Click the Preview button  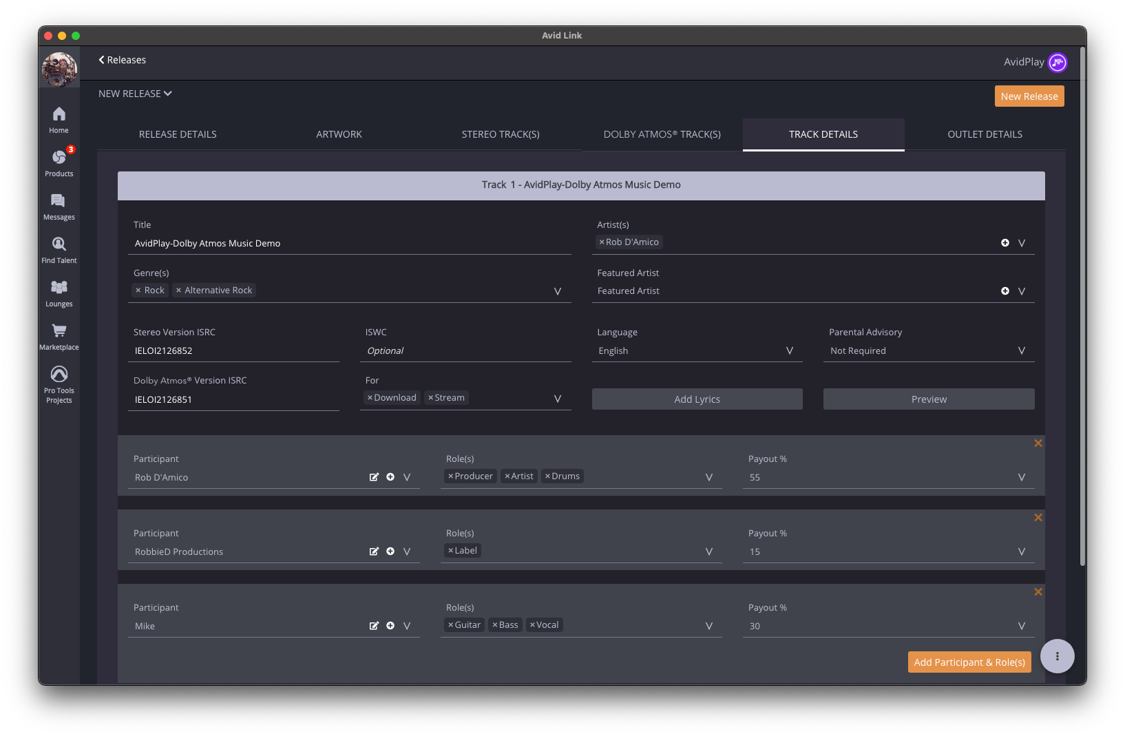(929, 399)
